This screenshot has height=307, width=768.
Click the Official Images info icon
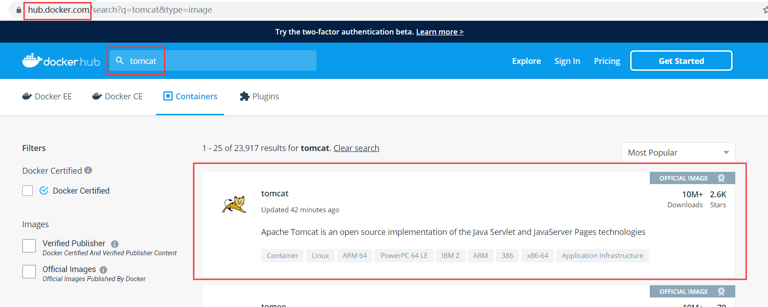tap(103, 270)
